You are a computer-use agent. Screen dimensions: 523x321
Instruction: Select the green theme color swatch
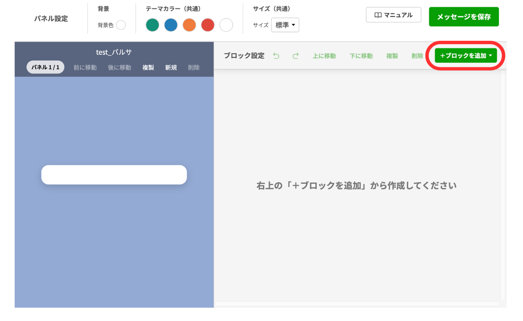tap(152, 25)
